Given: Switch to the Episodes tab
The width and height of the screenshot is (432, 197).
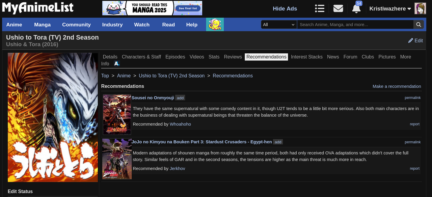Looking at the screenshot, I should [x=175, y=57].
